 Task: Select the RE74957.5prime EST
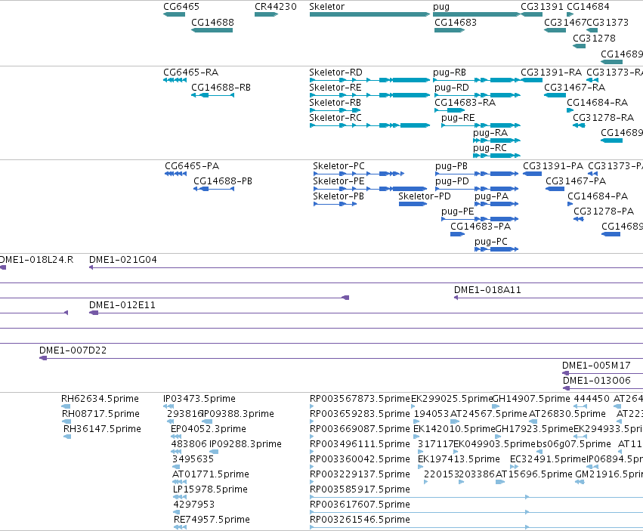[180, 527]
